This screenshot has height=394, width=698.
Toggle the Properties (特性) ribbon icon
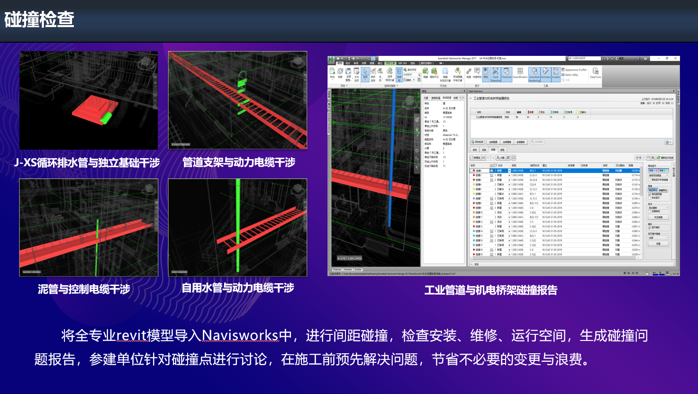coord(486,74)
